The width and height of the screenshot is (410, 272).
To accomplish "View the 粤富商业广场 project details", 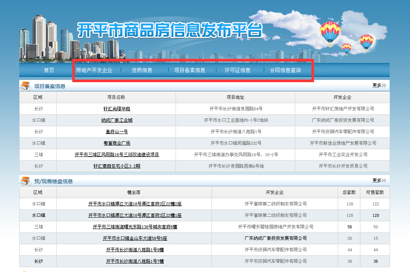I will click(x=117, y=143).
